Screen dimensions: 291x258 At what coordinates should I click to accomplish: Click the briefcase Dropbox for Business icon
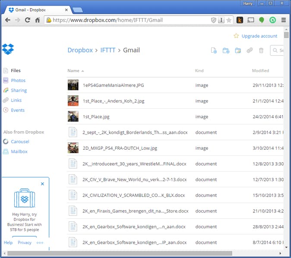coord(25,198)
